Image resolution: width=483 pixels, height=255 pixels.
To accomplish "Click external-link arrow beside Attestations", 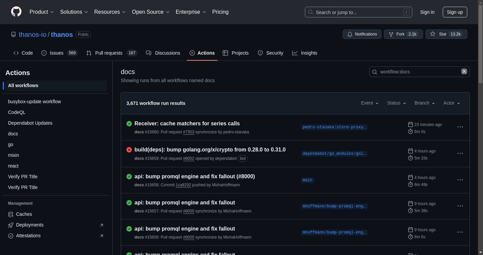I will click(x=102, y=236).
